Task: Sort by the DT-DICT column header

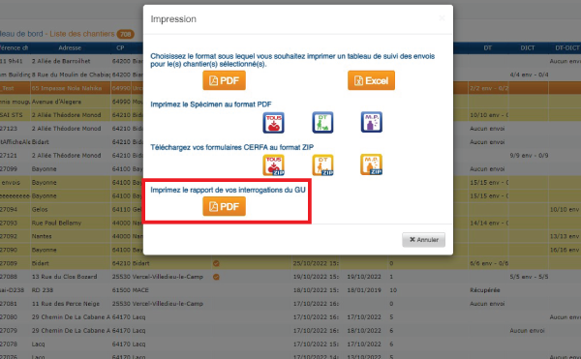Action: pos(566,47)
